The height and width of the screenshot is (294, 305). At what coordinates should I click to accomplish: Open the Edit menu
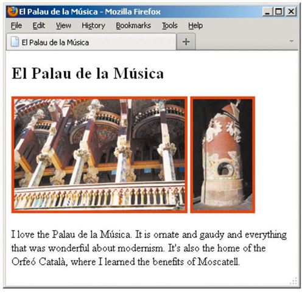39,26
